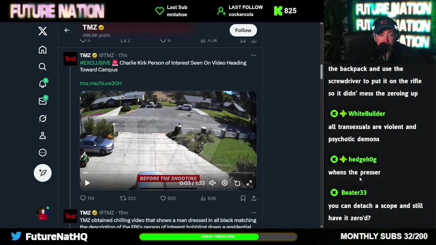Open the X logo home link
The height and width of the screenshot is (245, 436).
(43, 31)
